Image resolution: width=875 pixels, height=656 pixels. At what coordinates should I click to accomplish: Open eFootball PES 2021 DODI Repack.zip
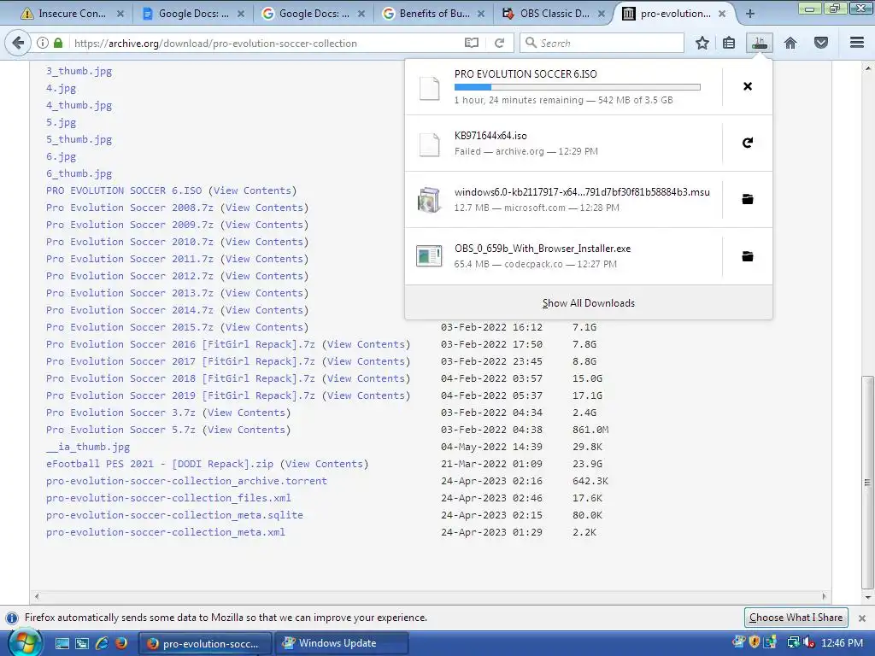[160, 464]
